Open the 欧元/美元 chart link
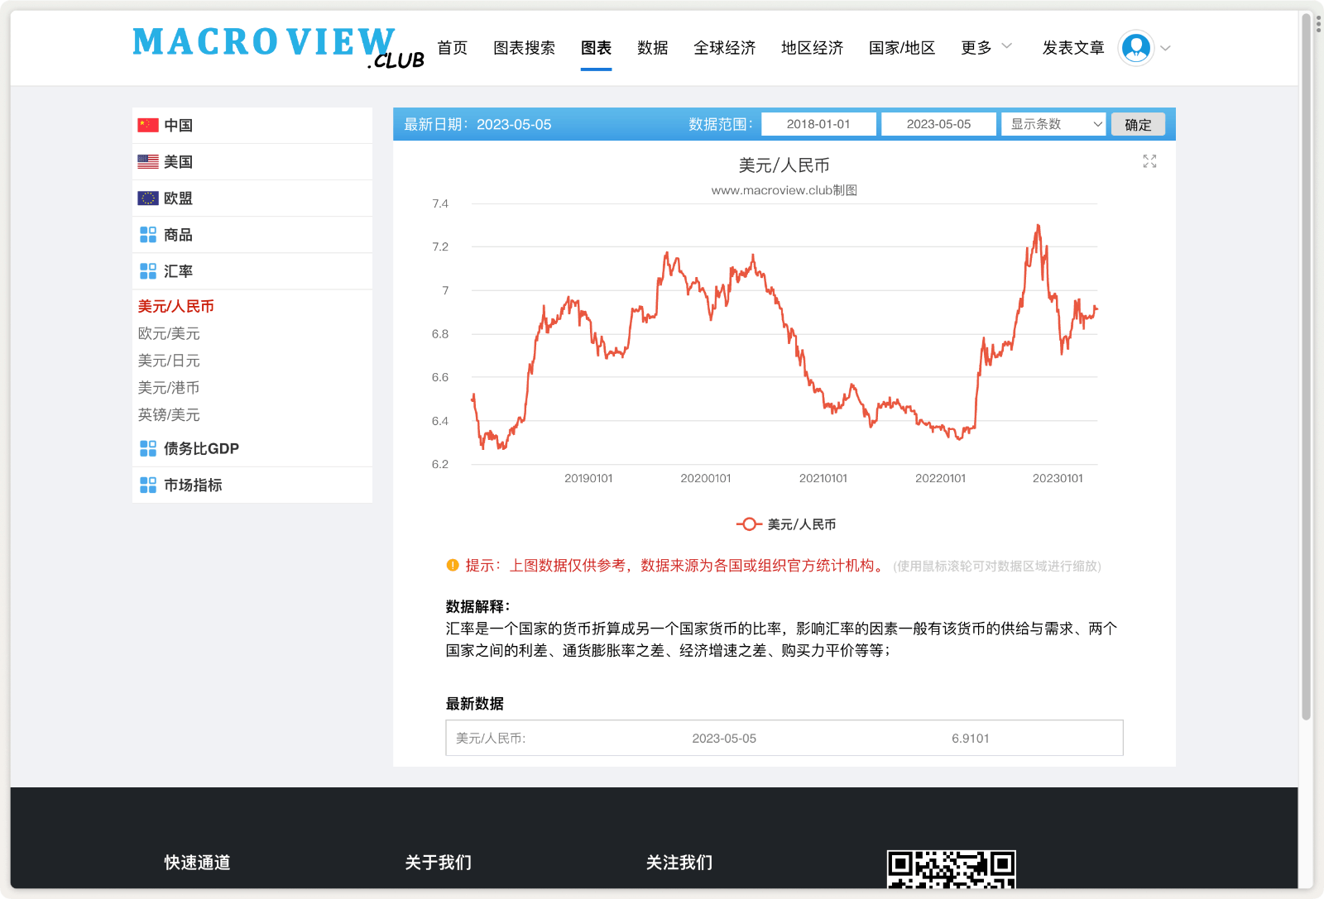The height and width of the screenshot is (899, 1324). pos(169,333)
